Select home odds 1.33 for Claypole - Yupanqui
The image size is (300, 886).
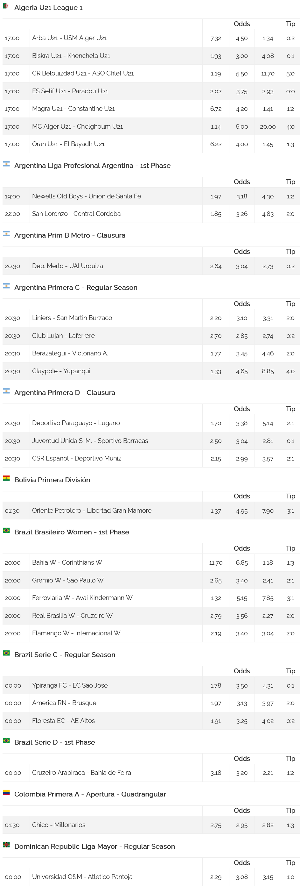pos(216,371)
